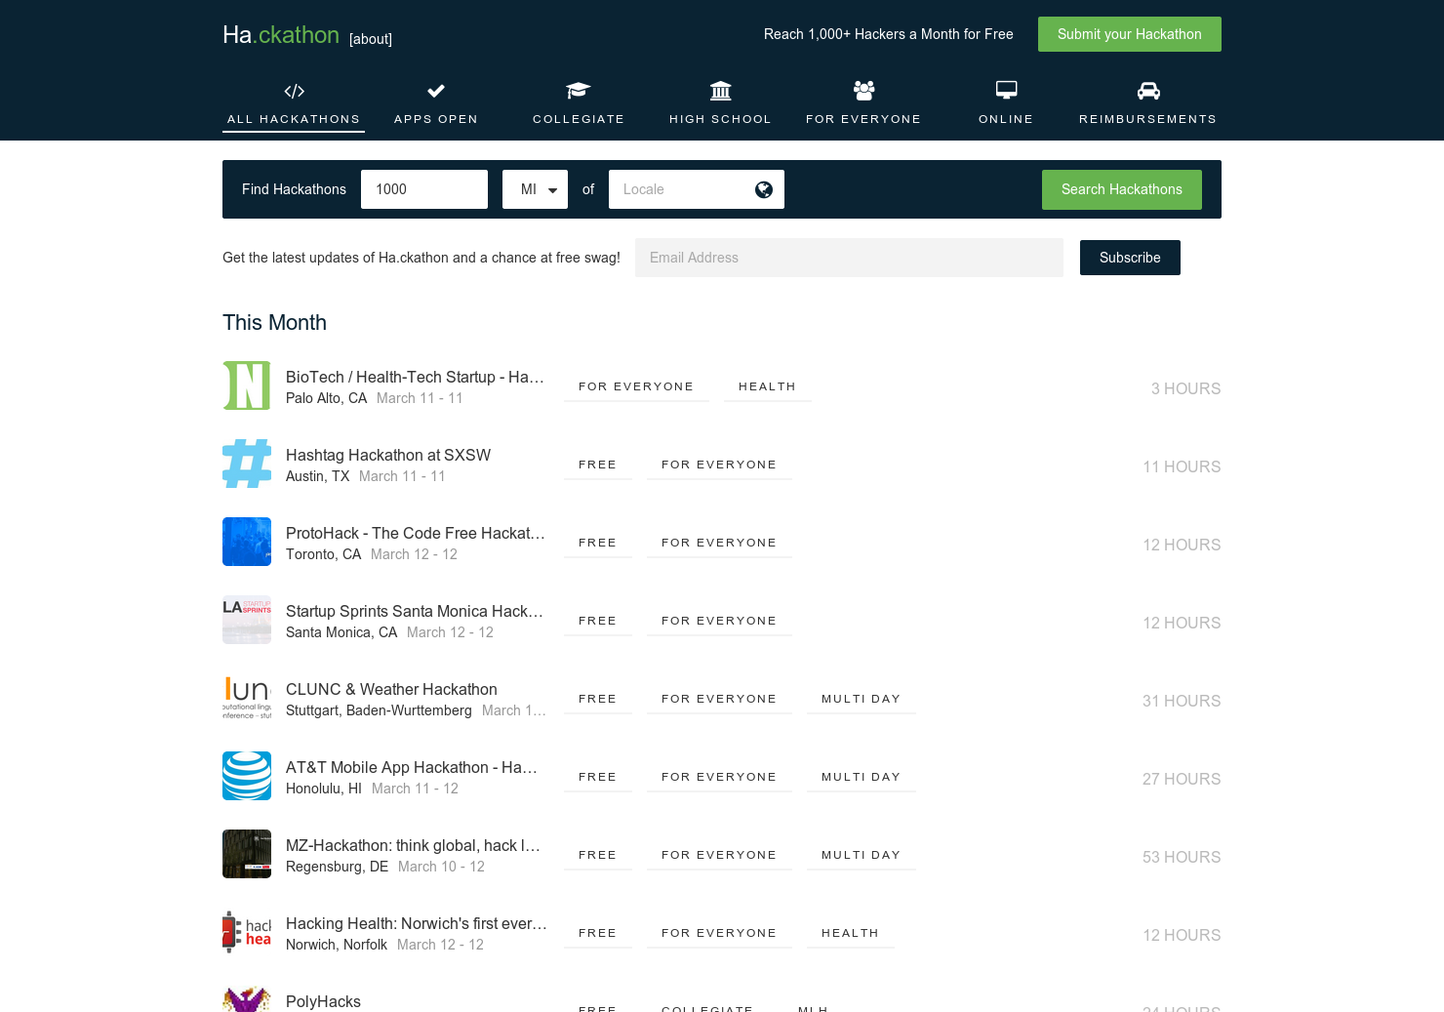
Task: Switch to Collegiate tab
Action: (x=579, y=104)
